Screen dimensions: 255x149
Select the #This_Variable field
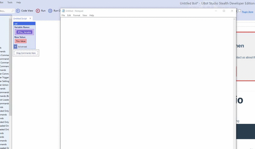[x=25, y=32]
